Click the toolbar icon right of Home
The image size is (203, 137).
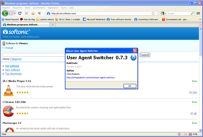click(39, 13)
